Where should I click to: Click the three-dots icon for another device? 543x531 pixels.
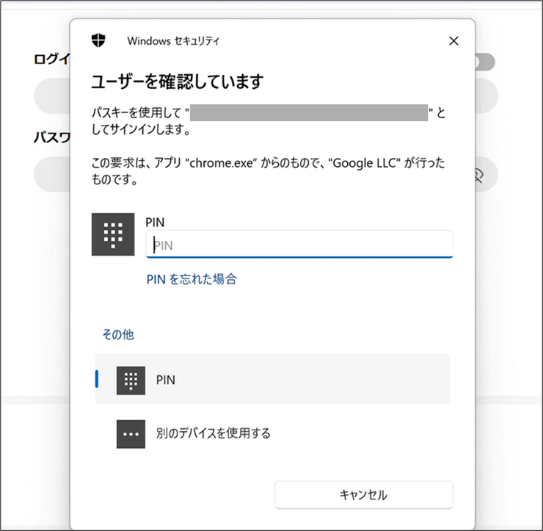[x=131, y=433]
